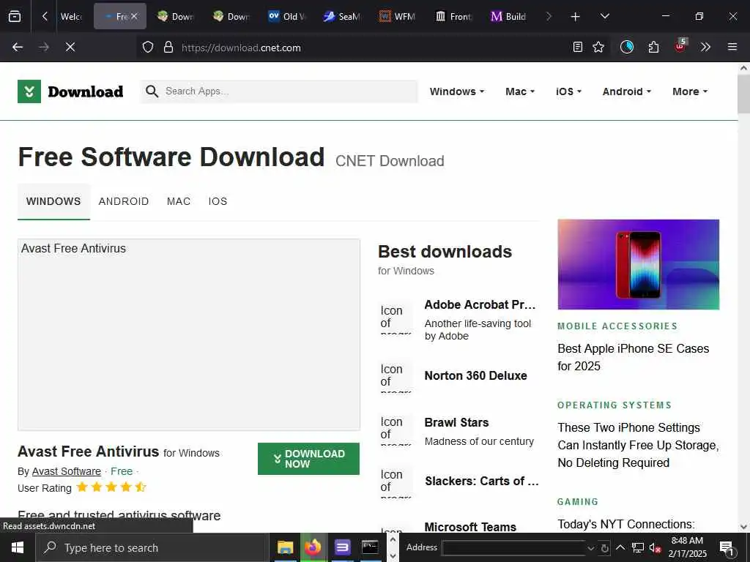Screen dimensions: 750x562
Task: Click the URL address bar
Action: tap(373, 48)
